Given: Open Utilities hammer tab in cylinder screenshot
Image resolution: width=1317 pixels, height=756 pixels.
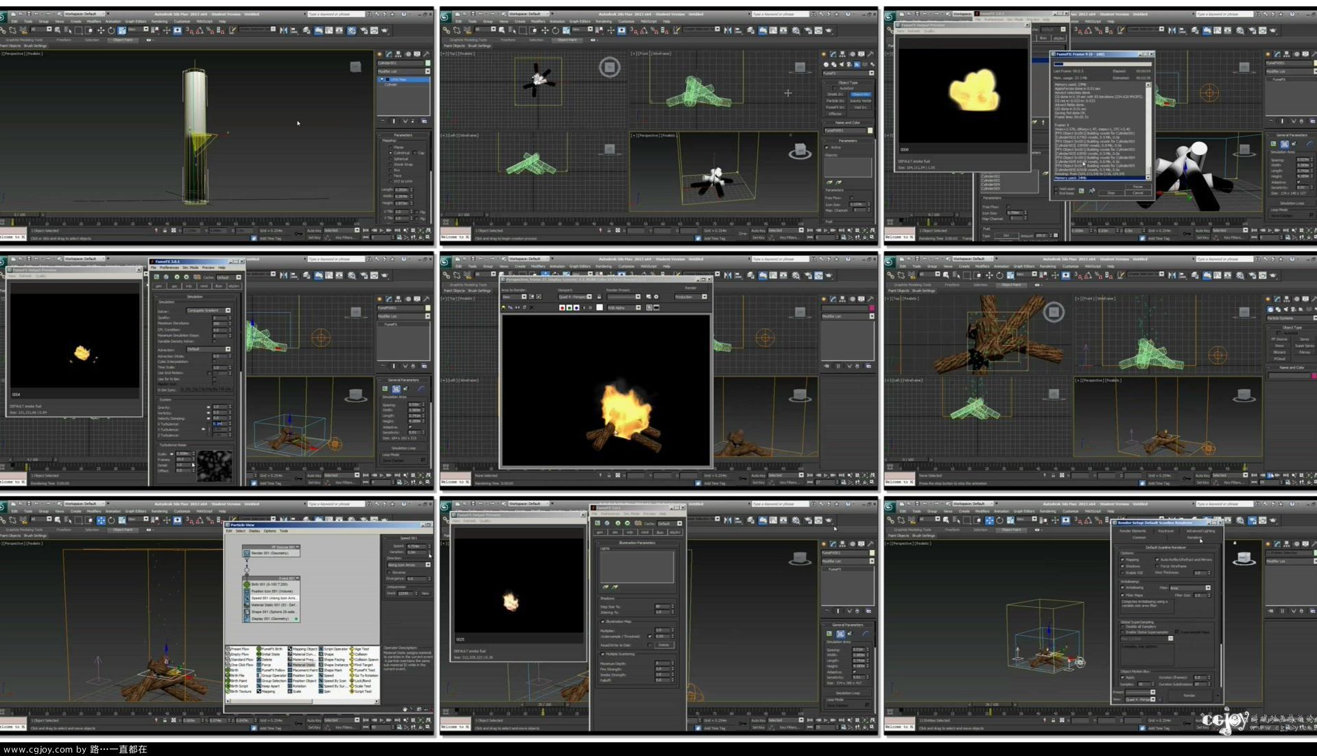Looking at the screenshot, I should pyautogui.click(x=426, y=54).
